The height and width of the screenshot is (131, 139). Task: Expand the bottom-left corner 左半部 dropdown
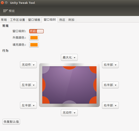point(28,105)
